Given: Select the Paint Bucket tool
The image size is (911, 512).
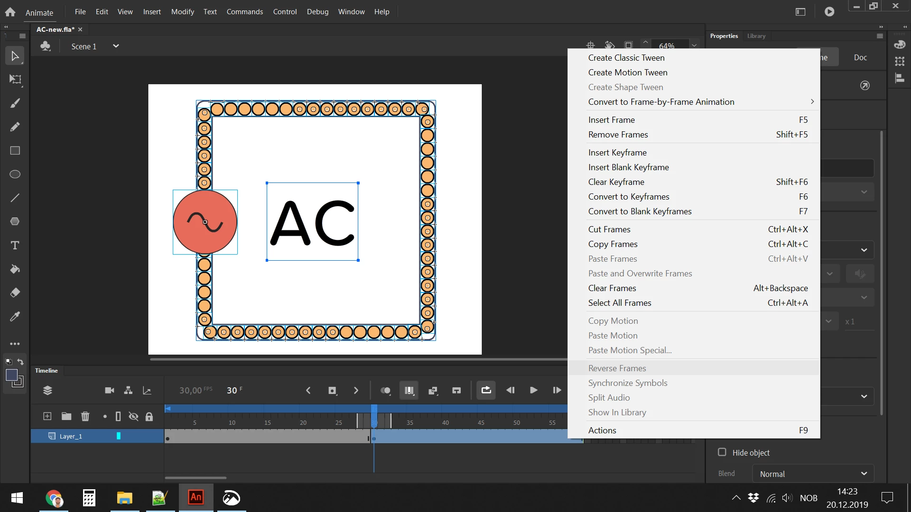Looking at the screenshot, I should tap(15, 269).
